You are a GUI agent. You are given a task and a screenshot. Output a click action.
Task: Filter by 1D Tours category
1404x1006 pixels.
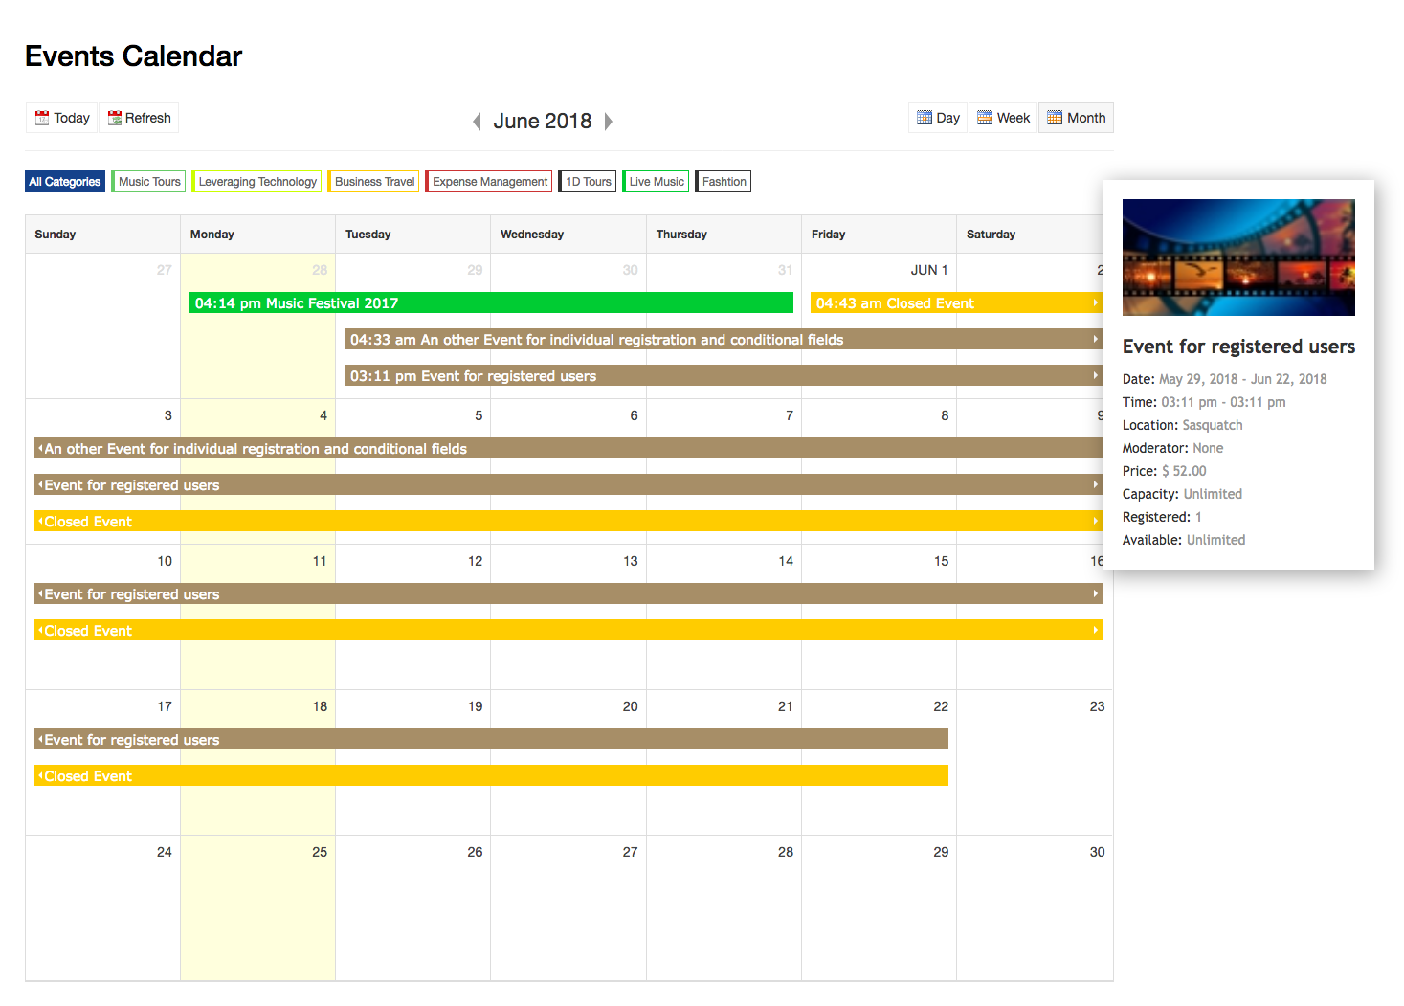point(588,182)
